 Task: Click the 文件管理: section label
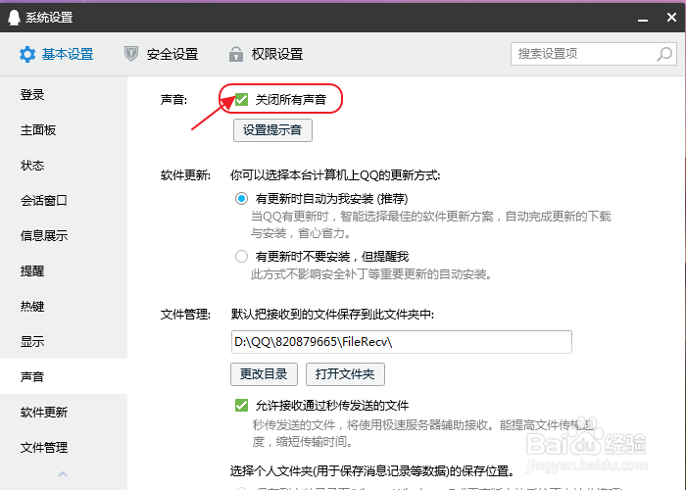[185, 315]
